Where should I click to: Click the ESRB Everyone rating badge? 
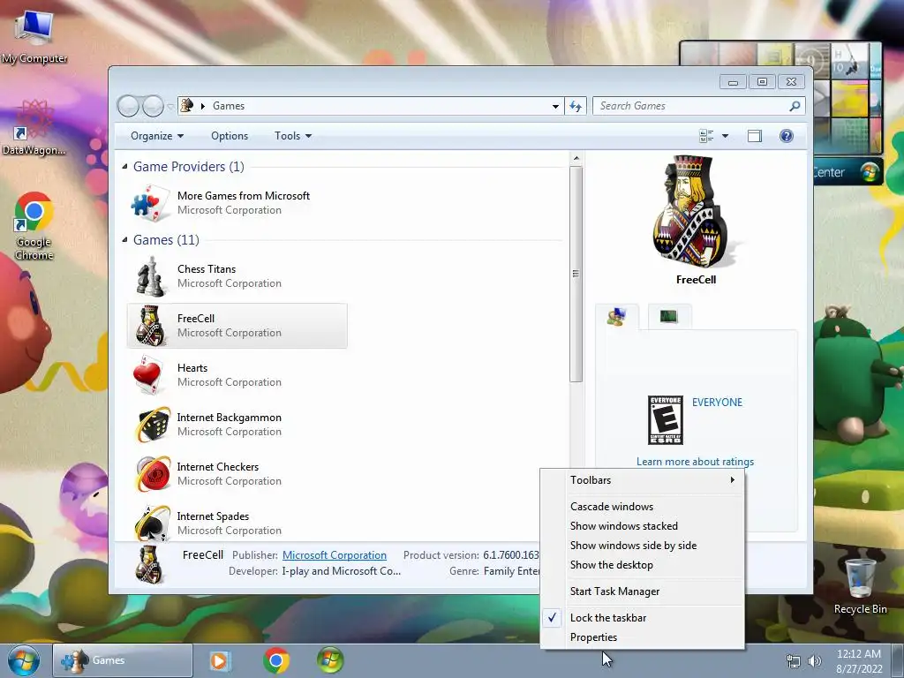point(666,419)
